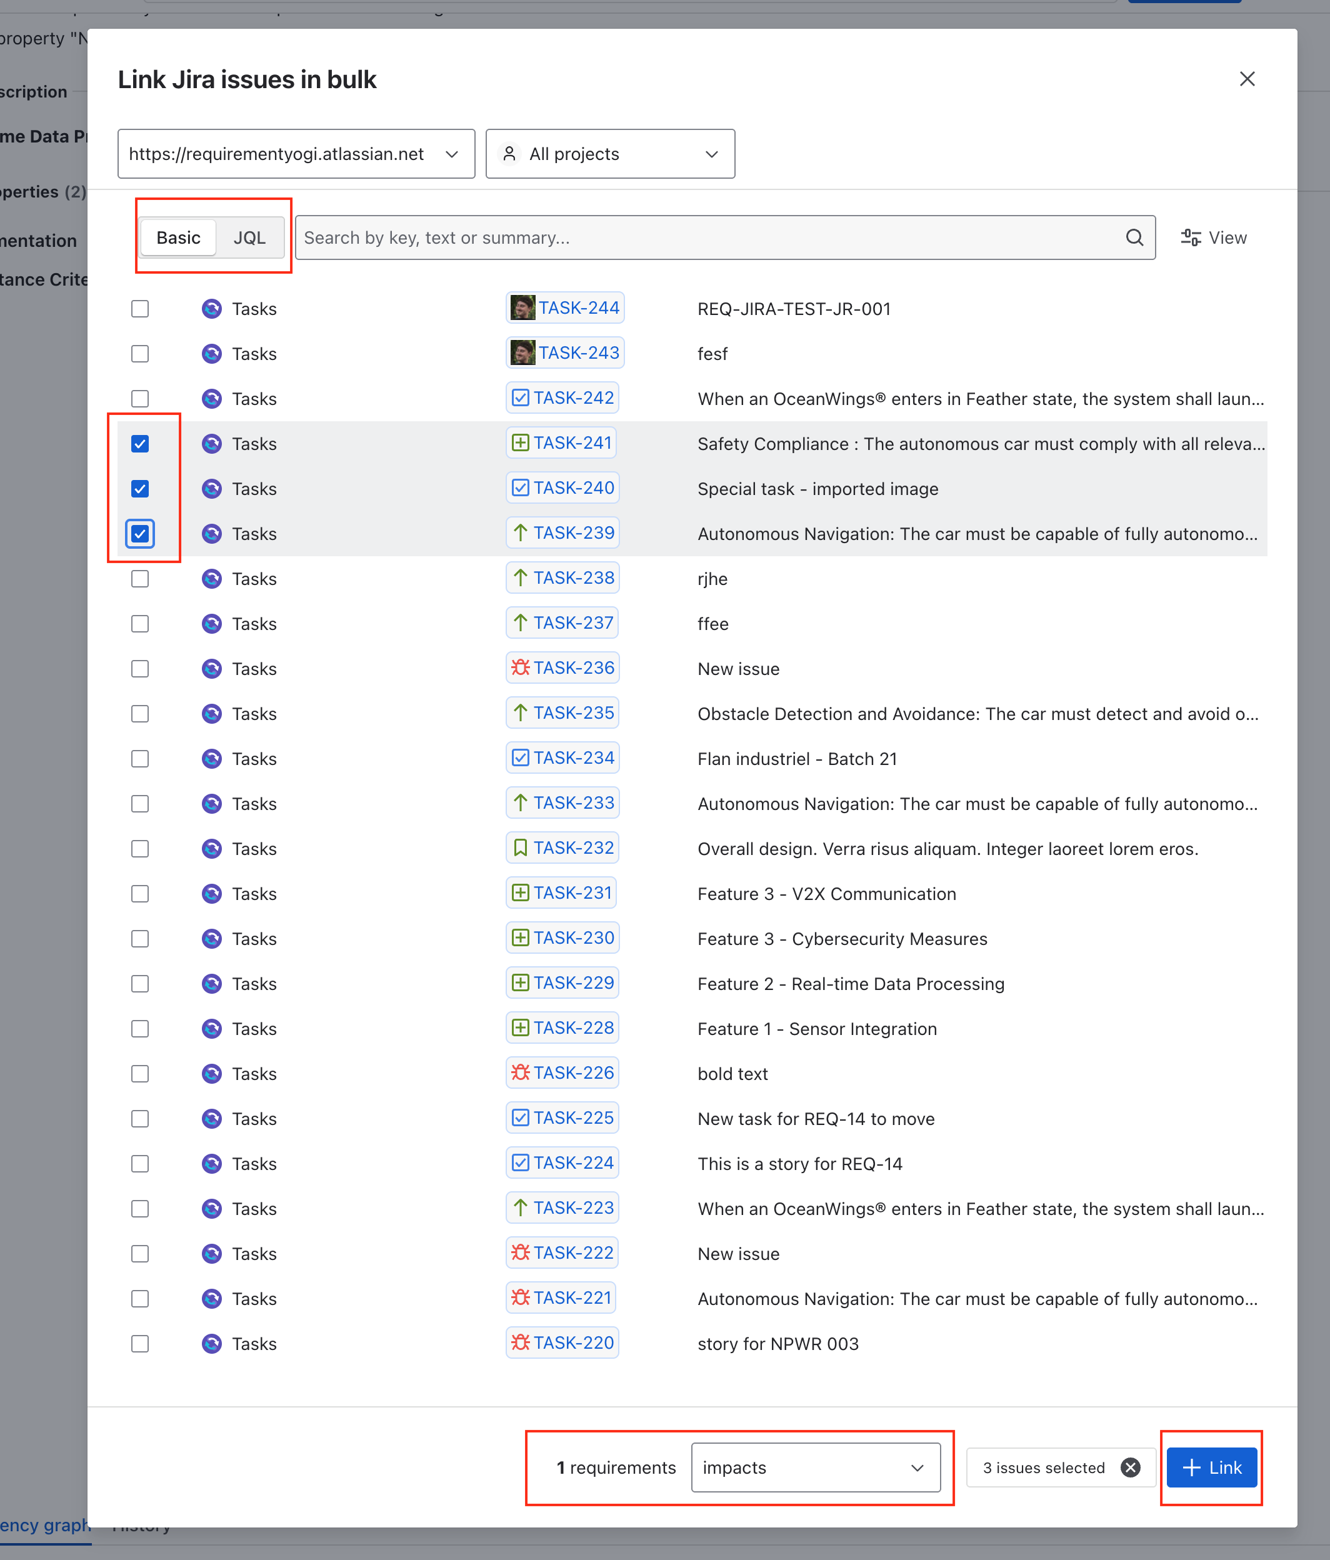Viewport: 1330px width, 1560px height.
Task: Click 'REQ-JIRA-TEST-JR-001' summary text
Action: coord(794,309)
